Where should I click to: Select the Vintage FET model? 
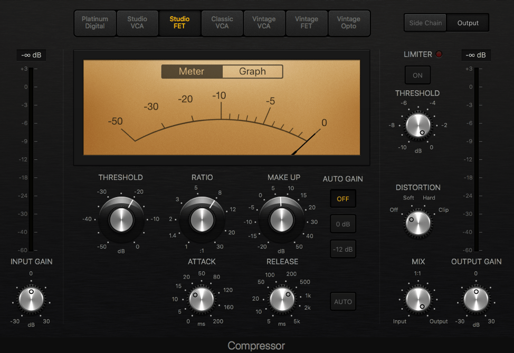[307, 23]
